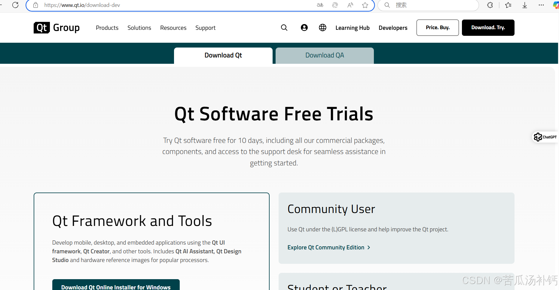Switch to the Download QA tab
Image resolution: width=559 pixels, height=290 pixels.
[325, 56]
